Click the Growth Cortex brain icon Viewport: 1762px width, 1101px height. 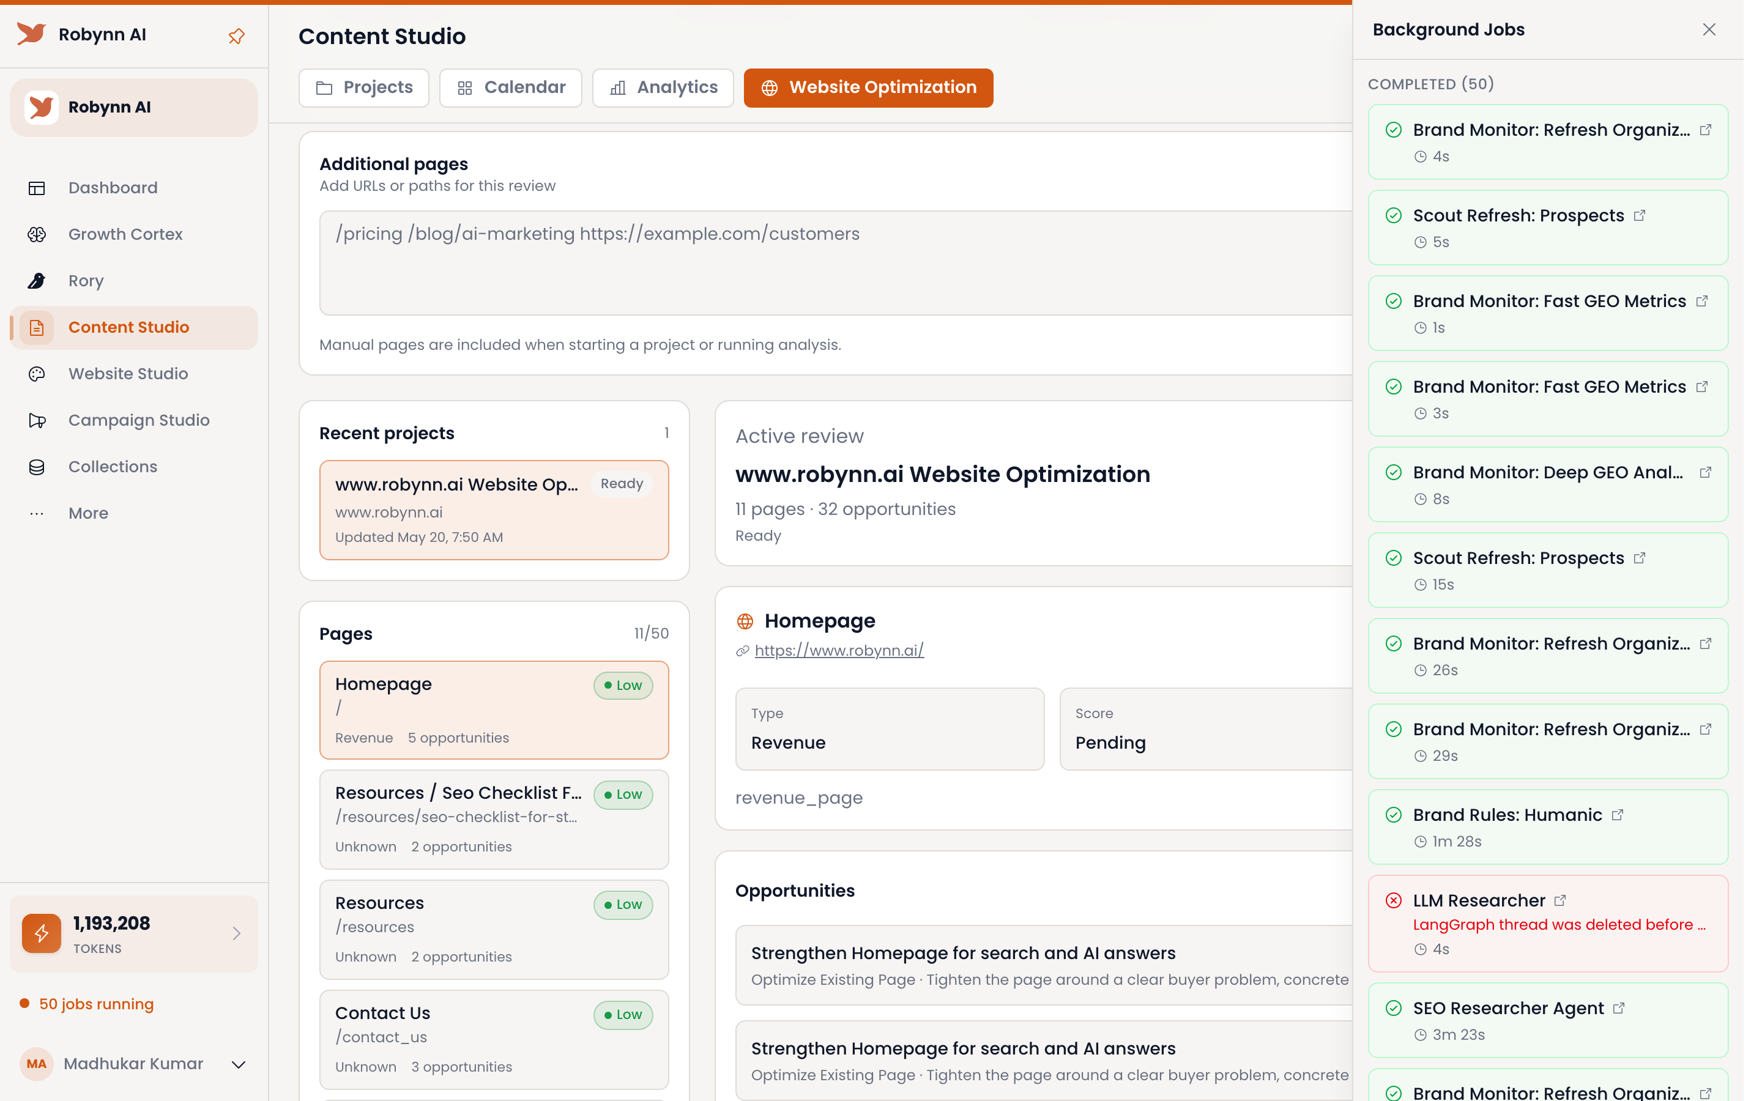tap(37, 234)
